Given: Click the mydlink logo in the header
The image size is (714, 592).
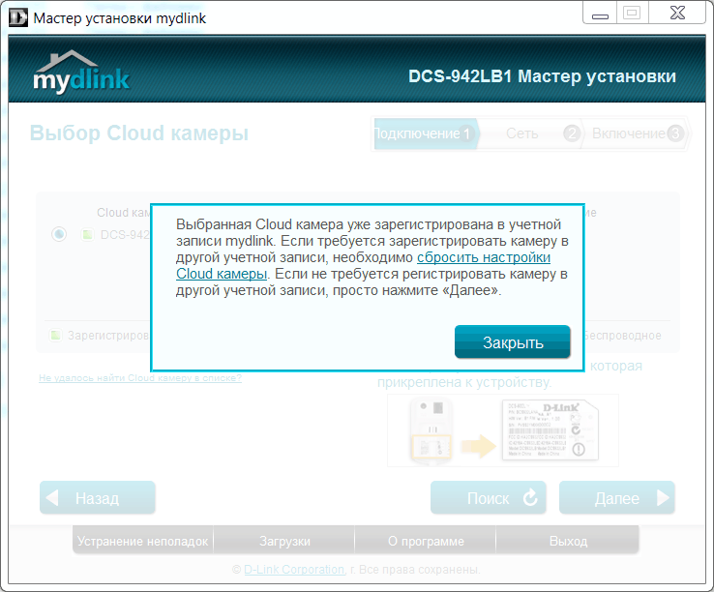Looking at the screenshot, I should point(81,72).
